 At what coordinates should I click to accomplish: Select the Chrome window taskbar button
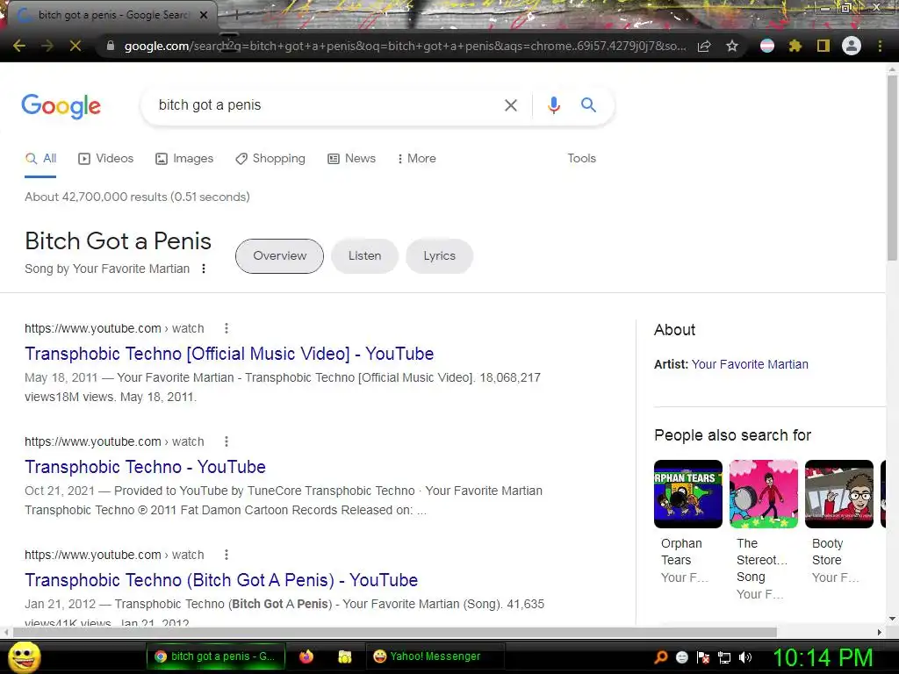tap(216, 656)
